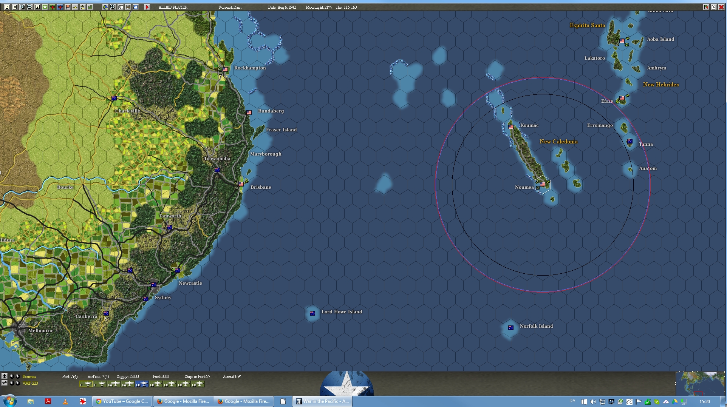Select the second F fighter squadron icon
Viewport: 727px width, 407px height.
click(100, 384)
